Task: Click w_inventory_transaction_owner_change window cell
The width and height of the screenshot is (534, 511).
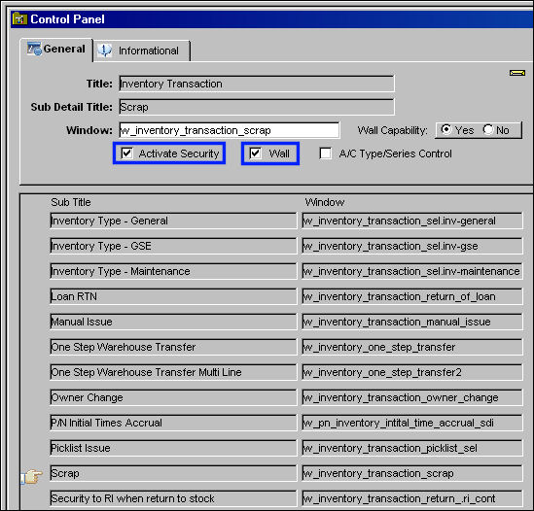Action: click(412, 397)
